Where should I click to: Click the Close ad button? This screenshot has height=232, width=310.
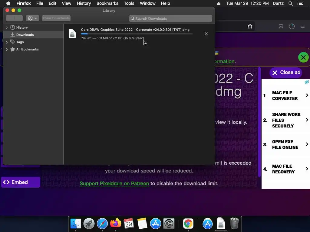coord(286,72)
